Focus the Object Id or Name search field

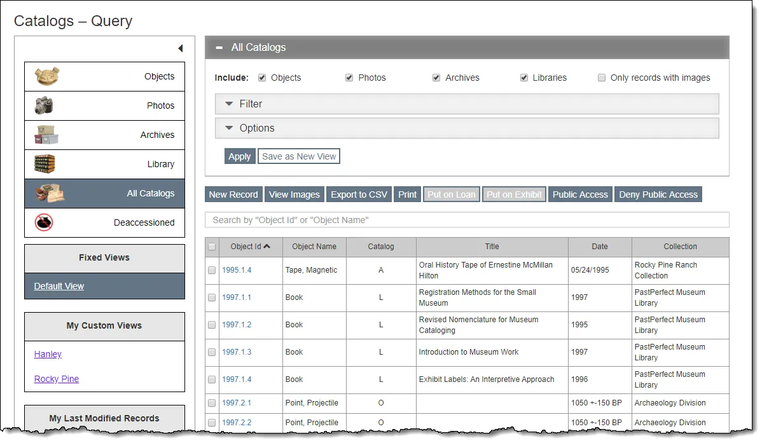(467, 220)
